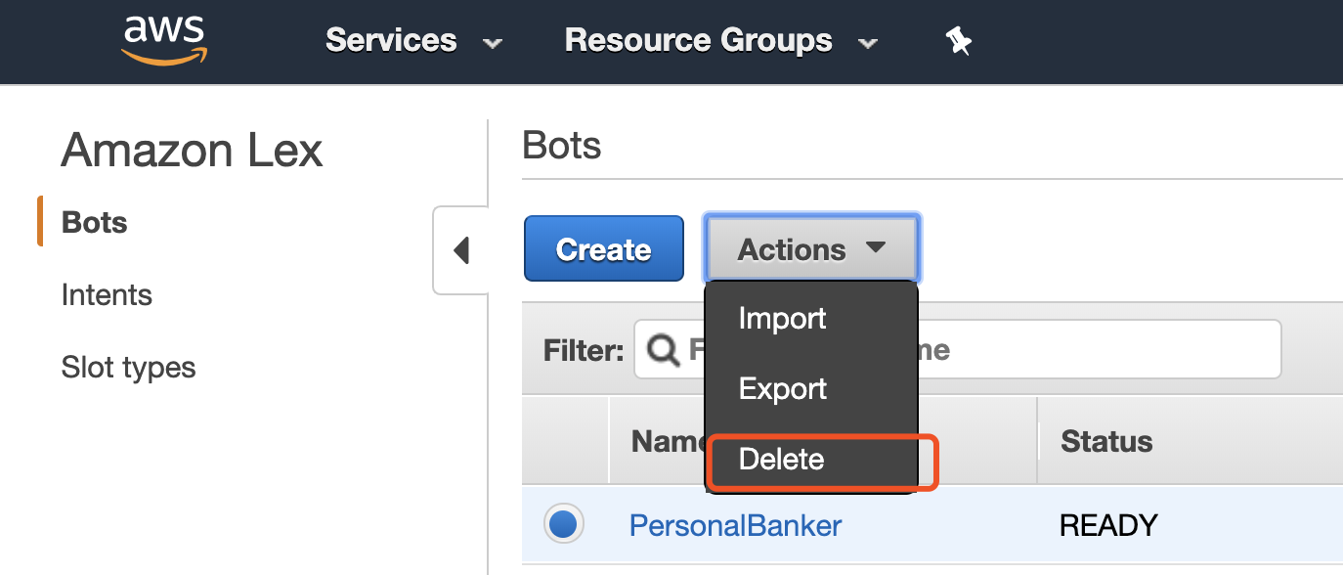Toggle the Actions dropdown button
The image size is (1343, 575).
(x=811, y=249)
